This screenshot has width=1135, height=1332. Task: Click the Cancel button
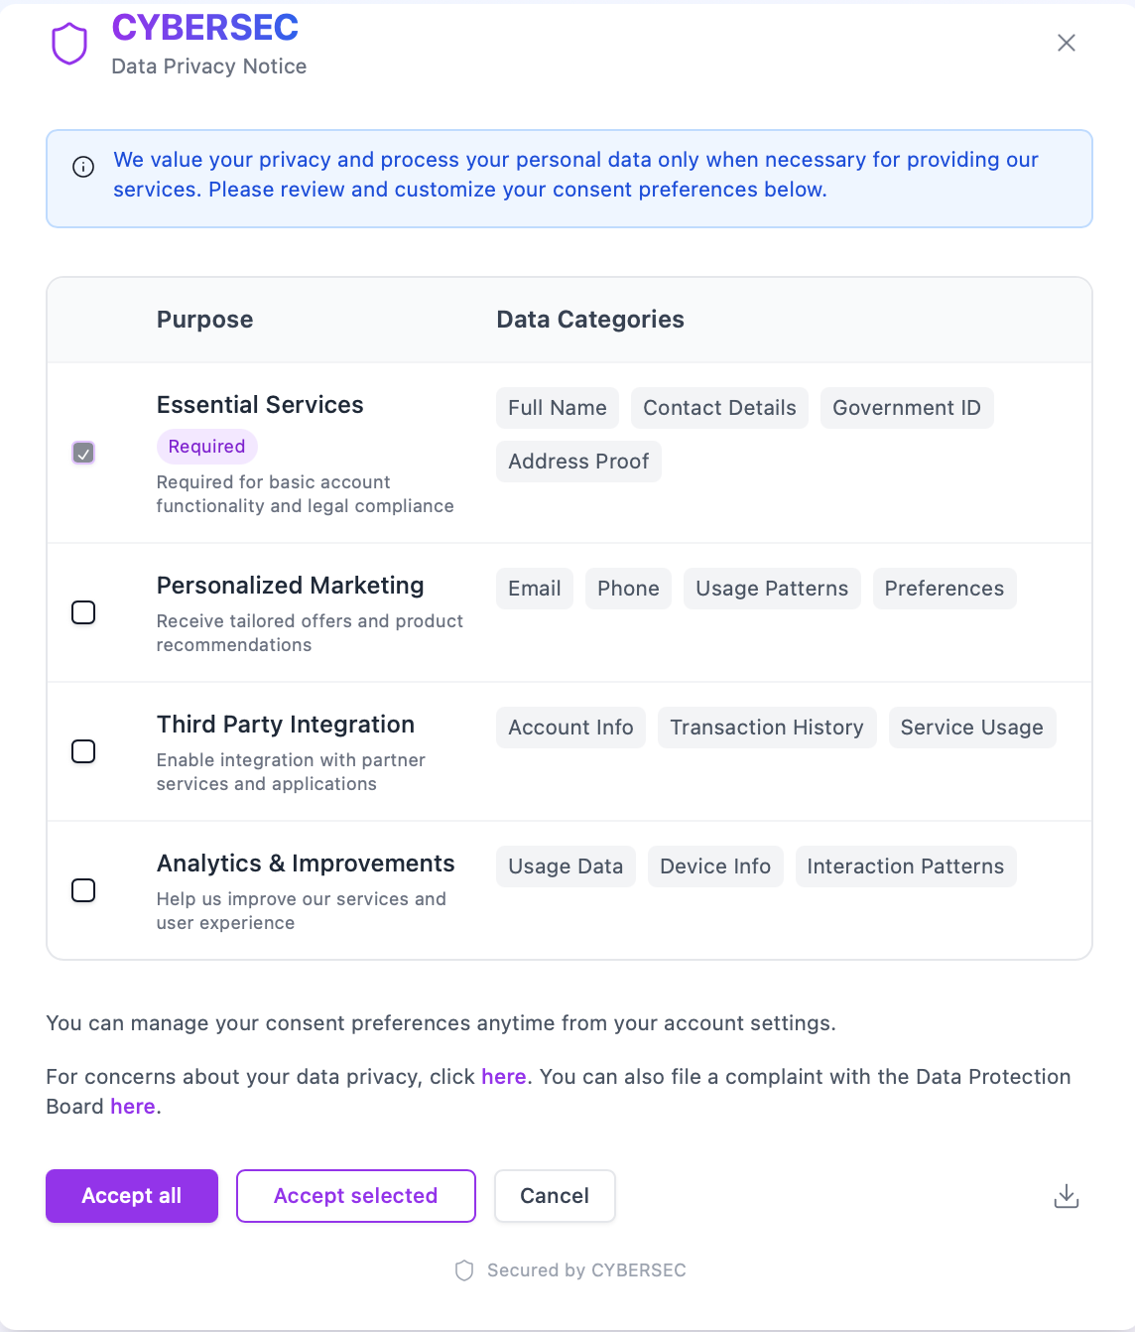pos(555,1196)
